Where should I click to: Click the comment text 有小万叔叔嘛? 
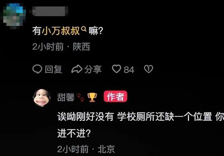(67, 31)
